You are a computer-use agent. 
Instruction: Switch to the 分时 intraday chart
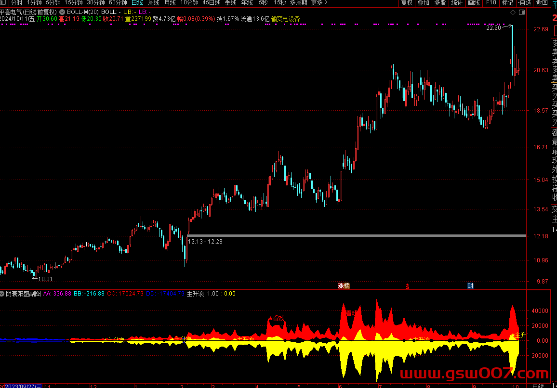[16, 3]
